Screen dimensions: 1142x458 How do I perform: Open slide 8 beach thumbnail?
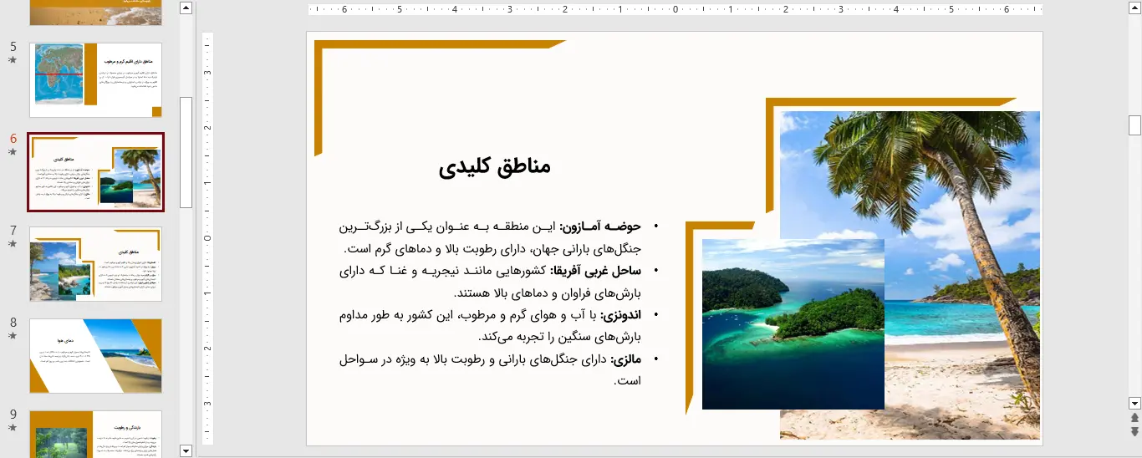pyautogui.click(x=96, y=356)
